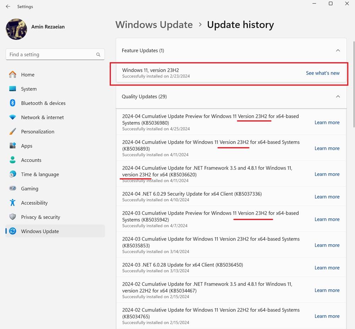
Task: Open the Apps icon in sidebar
Action: [13, 146]
